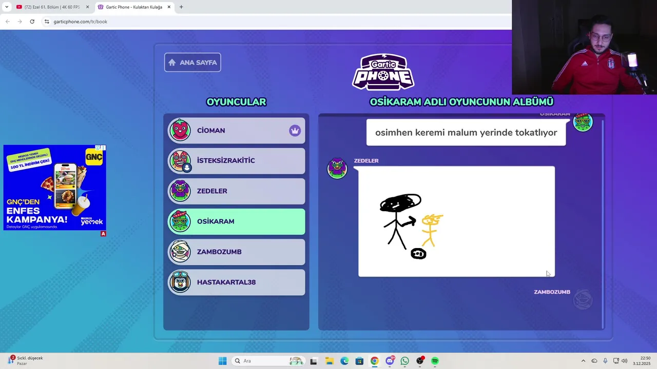Select player CİOMAN in the list

[237, 130]
